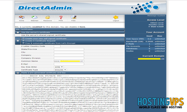Viewport: 187px width, 112px height.
Task: Switch to Admin Level access
Action: [x=157, y=23]
